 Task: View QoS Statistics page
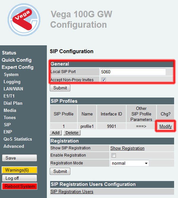pyautogui.click(x=18, y=139)
